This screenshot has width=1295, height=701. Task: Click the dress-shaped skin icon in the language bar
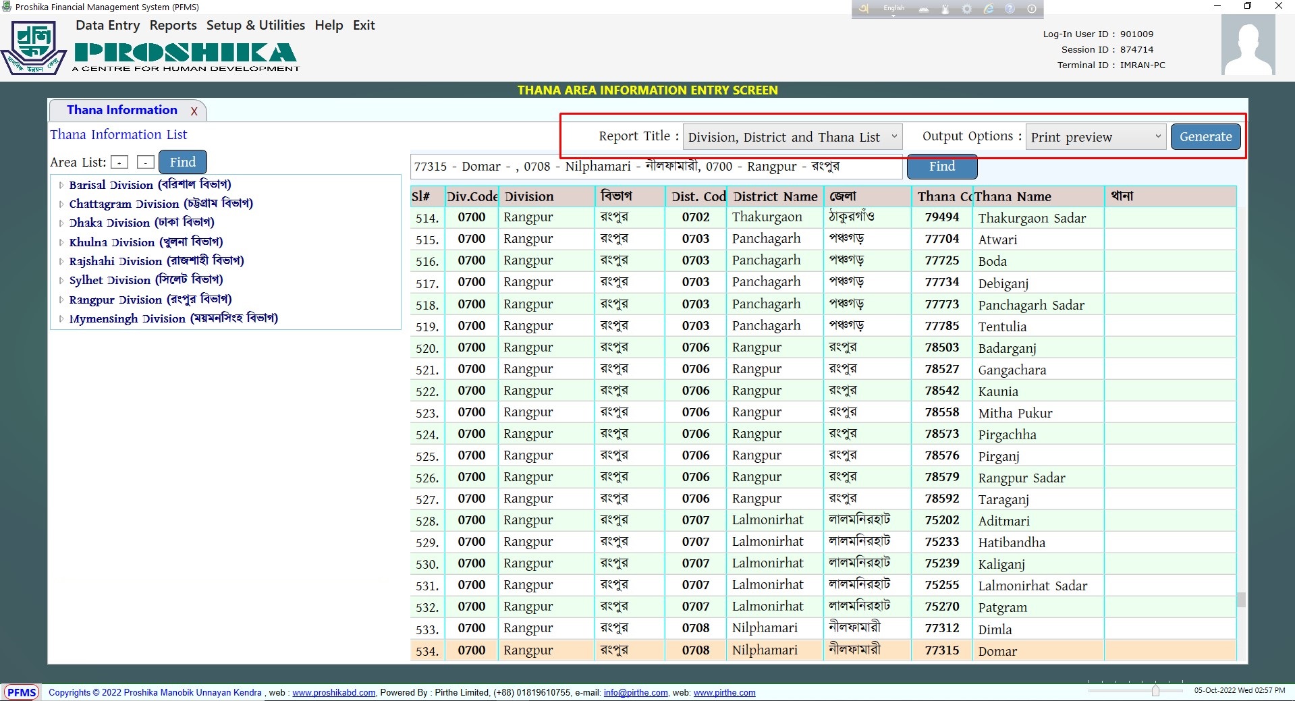tap(945, 9)
